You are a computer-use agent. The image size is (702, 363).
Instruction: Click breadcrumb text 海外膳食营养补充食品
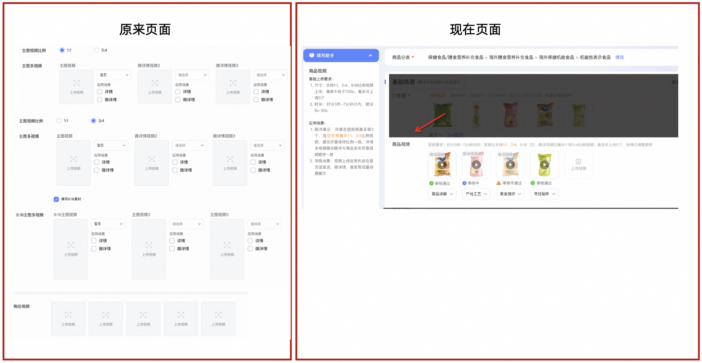(511, 57)
